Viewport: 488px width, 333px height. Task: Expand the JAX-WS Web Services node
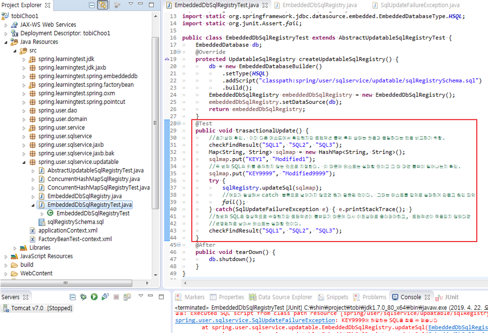coord(6,25)
